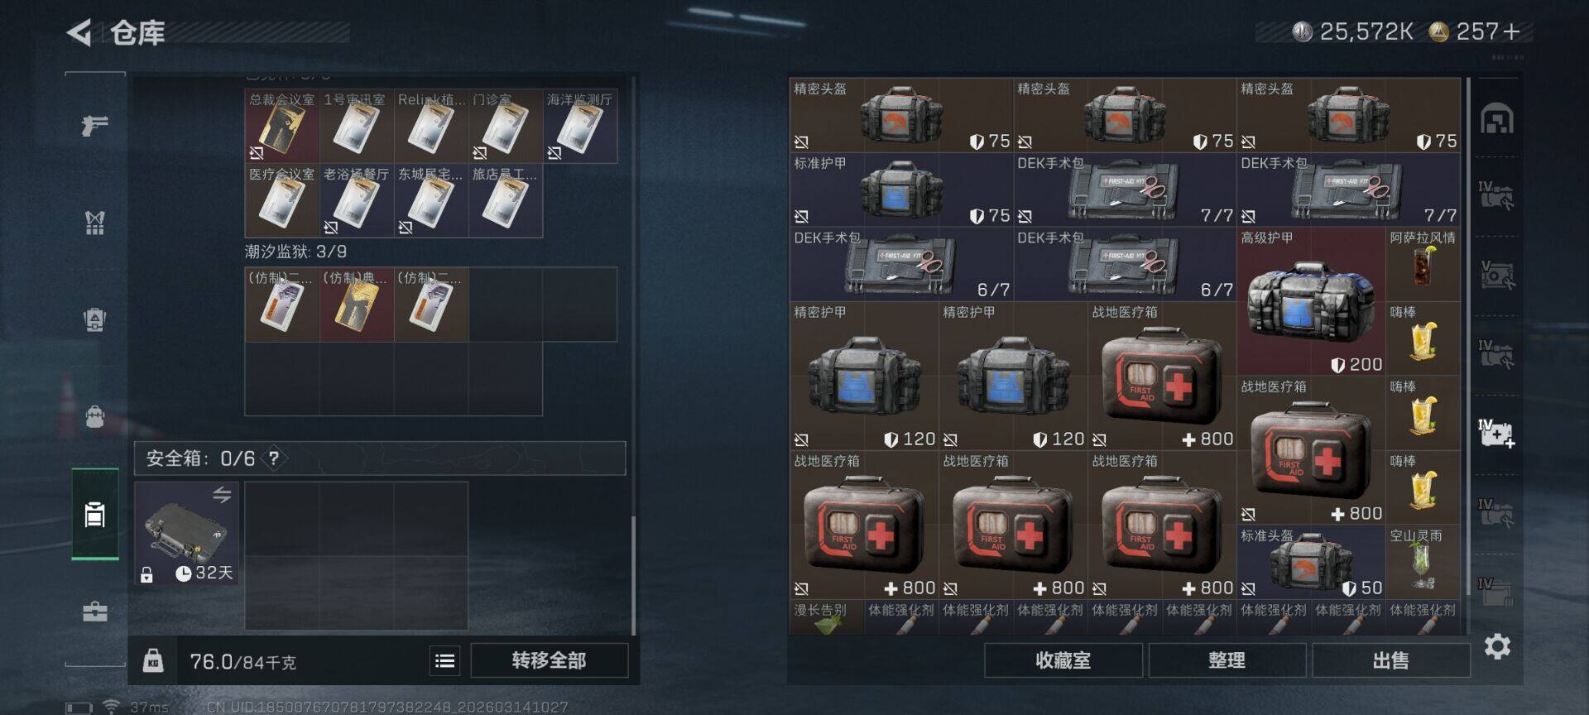Select the 空山灵雨 drink item
Screen dimensions: 1589x715
click(x=1423, y=563)
